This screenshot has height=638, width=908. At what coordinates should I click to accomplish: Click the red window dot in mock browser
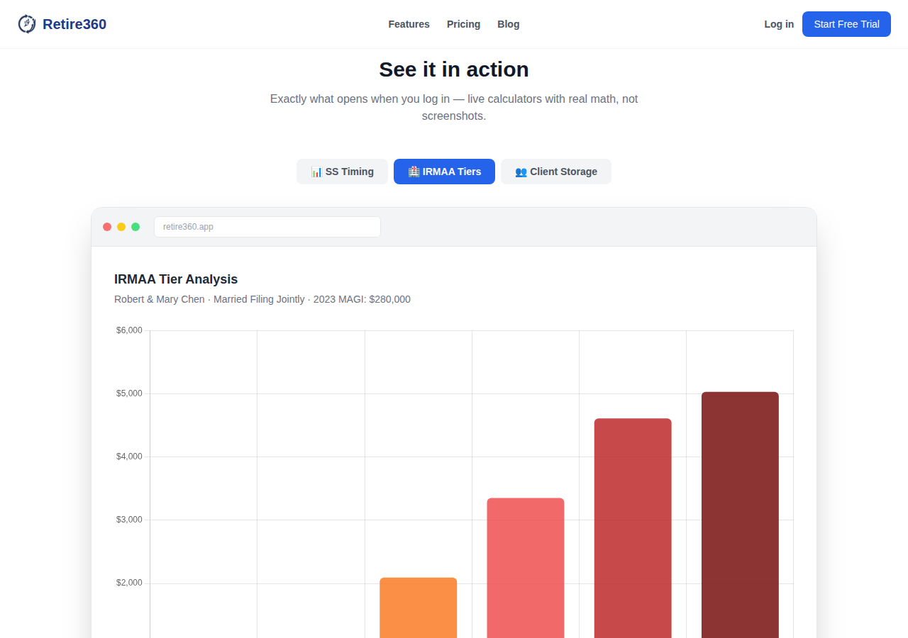pyautogui.click(x=107, y=227)
